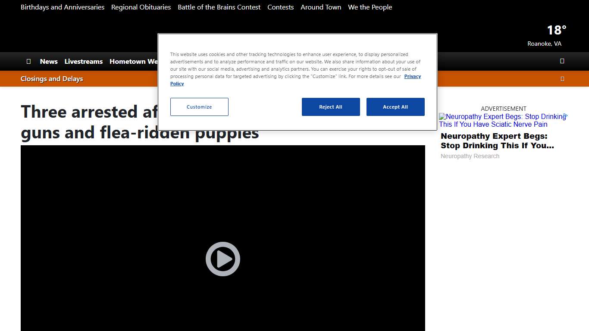589x331 pixels.
Task: Open Battle of the Brains Contest
Action: [x=219, y=7]
